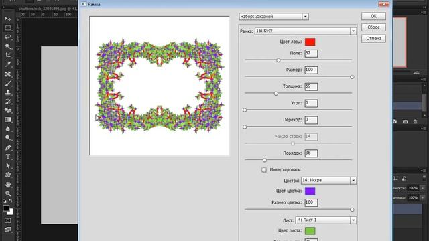Select the Crop tool
The width and height of the screenshot is (429, 241).
tap(8, 55)
